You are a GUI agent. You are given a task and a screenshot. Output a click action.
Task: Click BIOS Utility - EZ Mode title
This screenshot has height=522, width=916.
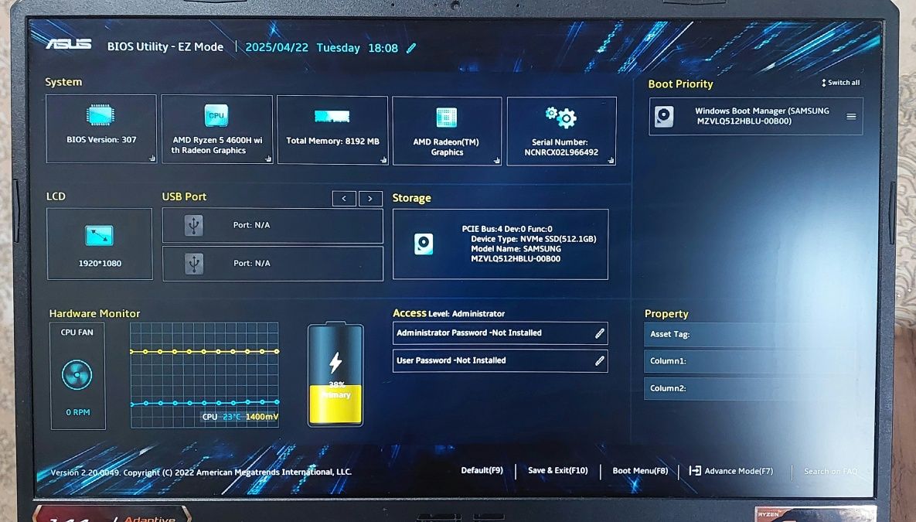tap(165, 46)
